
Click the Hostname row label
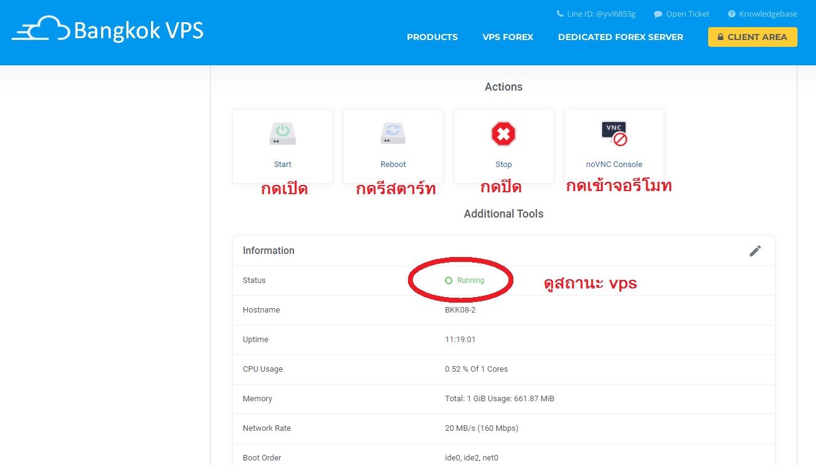pos(261,310)
